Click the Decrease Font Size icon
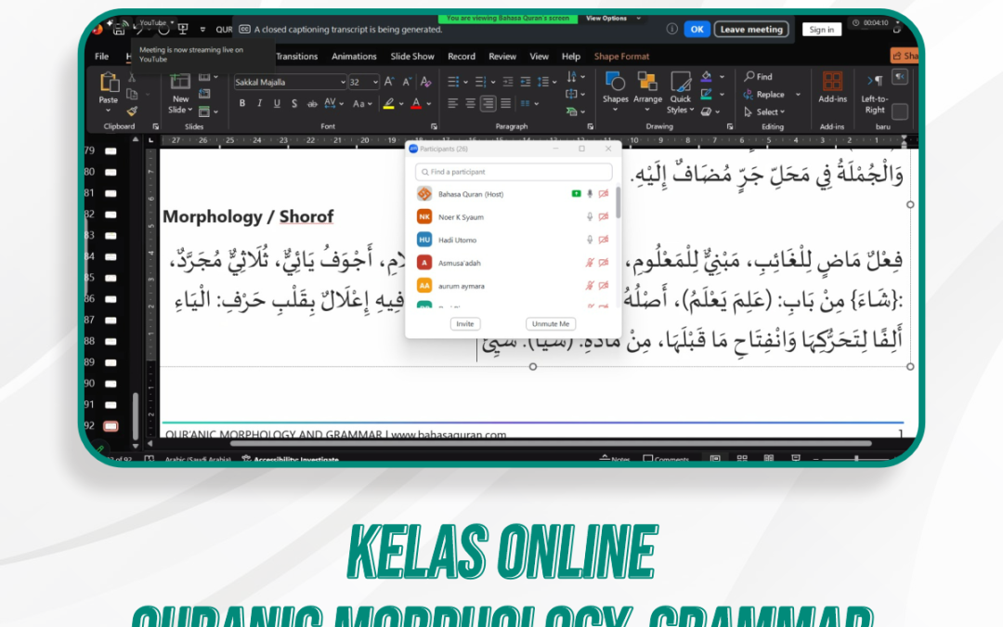The image size is (1003, 627). (407, 82)
